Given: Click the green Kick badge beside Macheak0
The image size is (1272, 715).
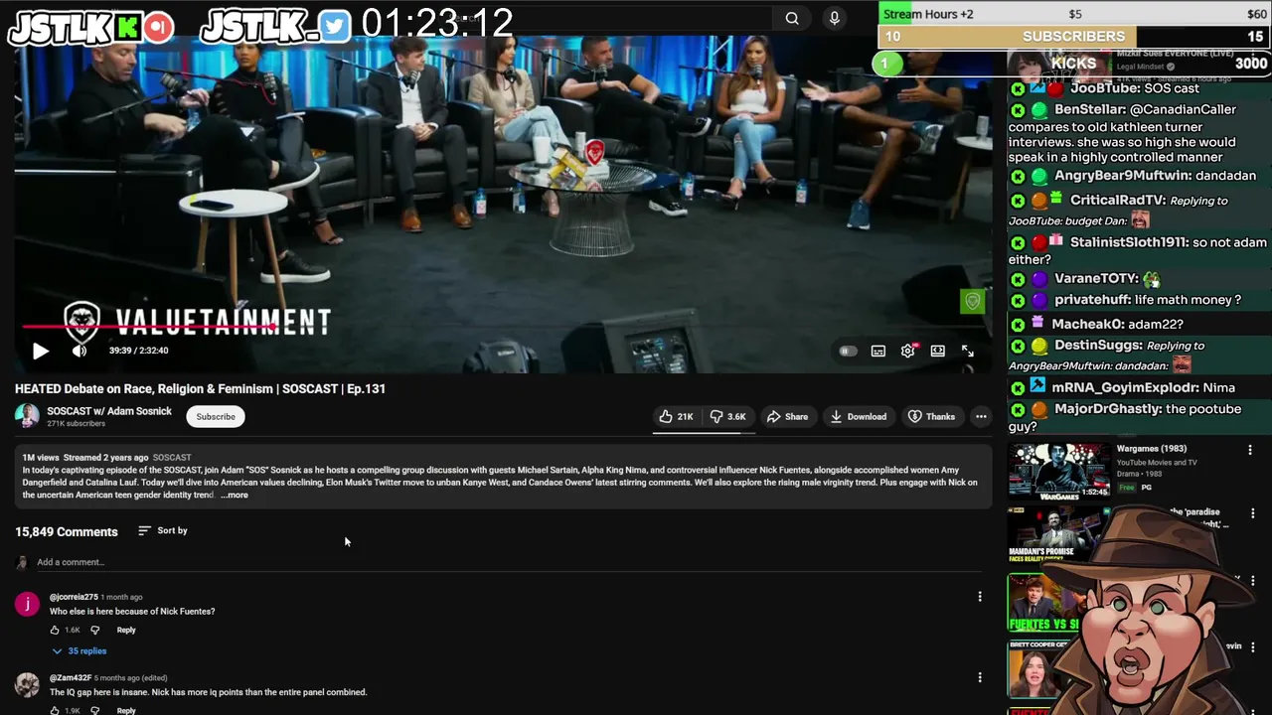Looking at the screenshot, I should 1018,324.
